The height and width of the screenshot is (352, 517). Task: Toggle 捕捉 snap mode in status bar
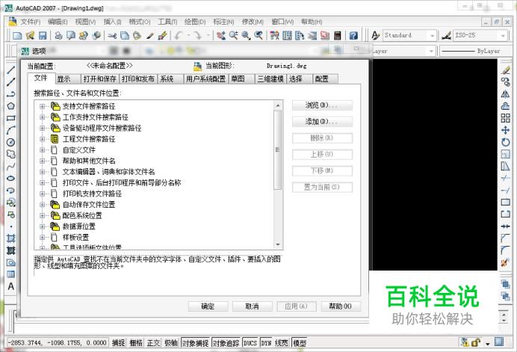coord(118,343)
